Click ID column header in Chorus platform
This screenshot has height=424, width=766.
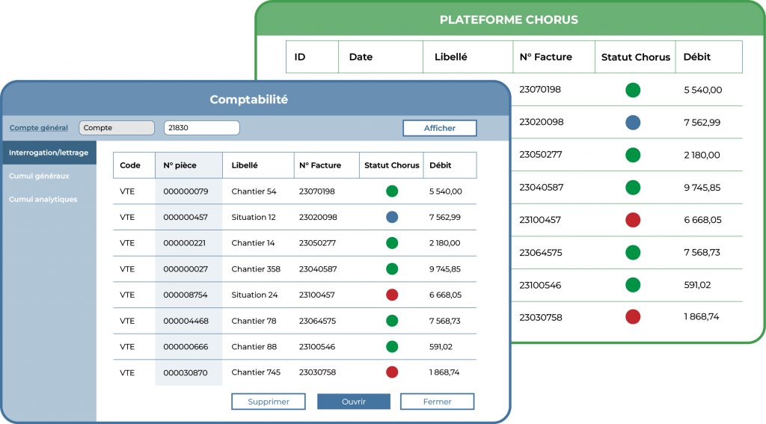(312, 57)
